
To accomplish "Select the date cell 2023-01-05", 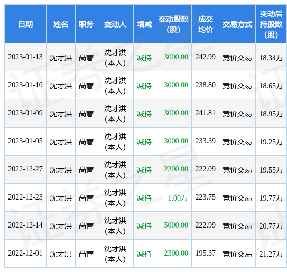I will coord(25,141).
